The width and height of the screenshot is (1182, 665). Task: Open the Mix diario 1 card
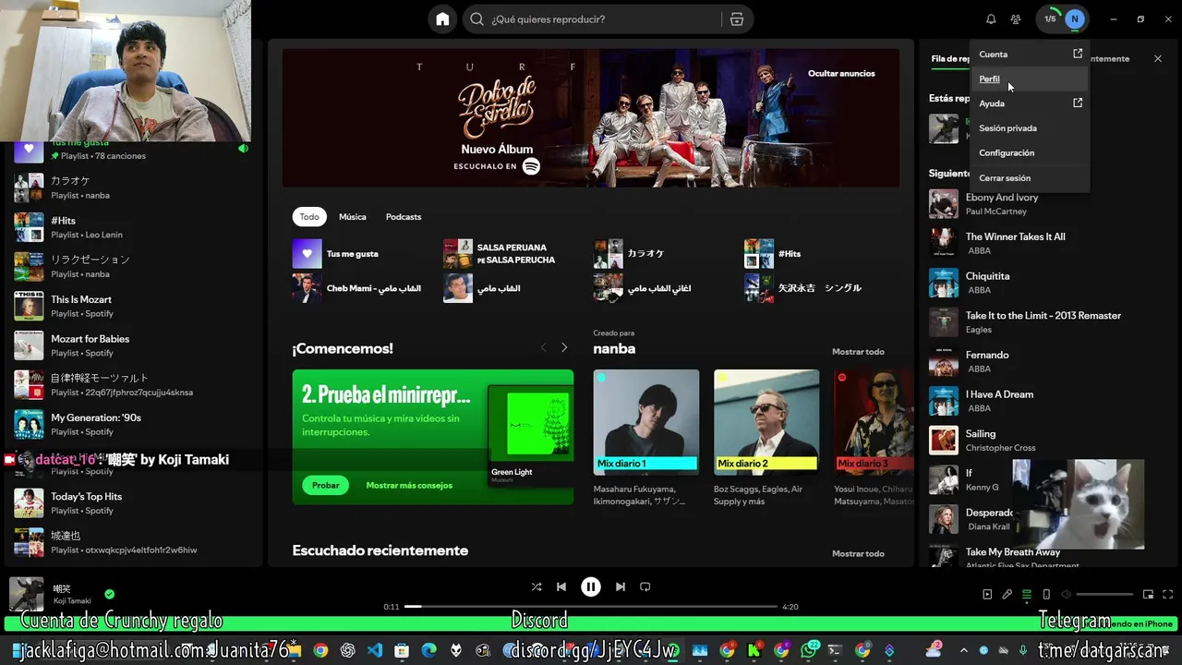tap(646, 440)
